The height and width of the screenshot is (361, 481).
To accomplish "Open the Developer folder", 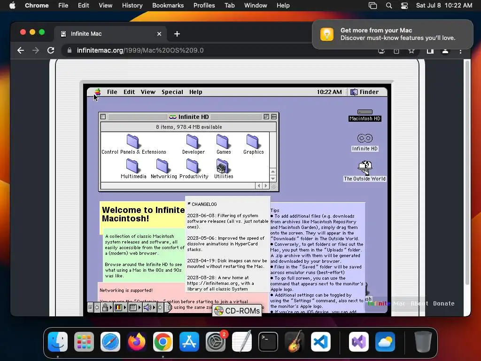I will (193, 144).
